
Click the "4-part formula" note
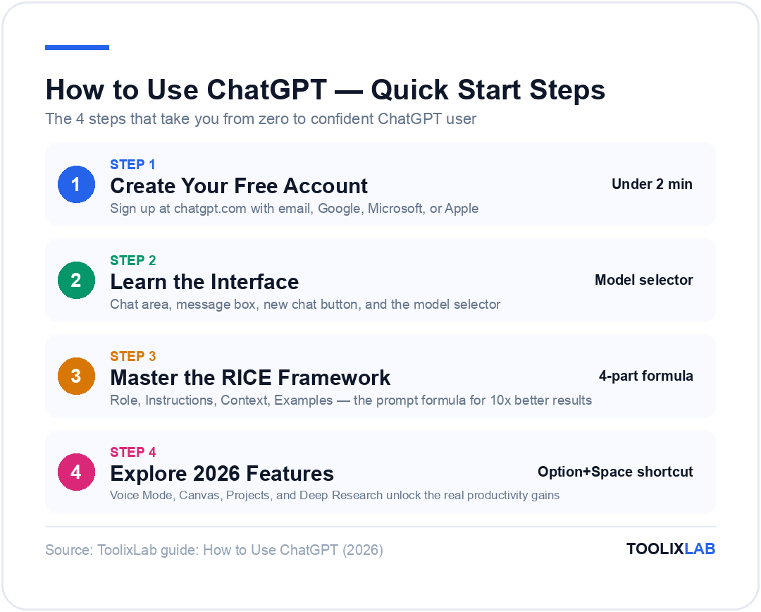coord(645,376)
